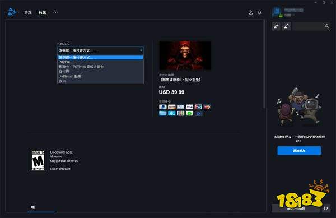Go to the 游戏 (Games) tab
The width and height of the screenshot is (336, 218).
coord(28,12)
